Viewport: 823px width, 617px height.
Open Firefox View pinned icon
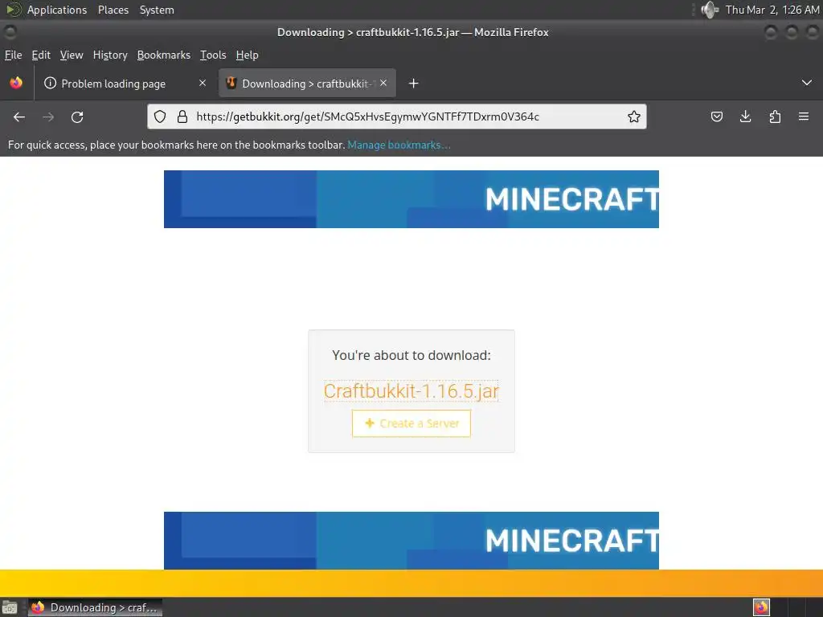[16, 83]
